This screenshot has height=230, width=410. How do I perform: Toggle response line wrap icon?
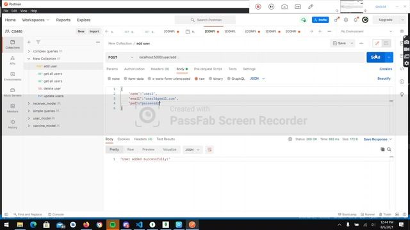(x=209, y=149)
